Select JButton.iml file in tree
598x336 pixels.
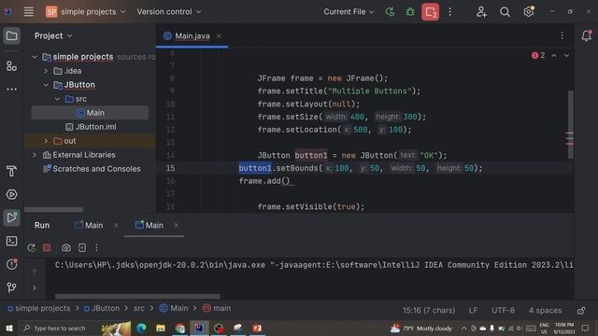click(91, 127)
